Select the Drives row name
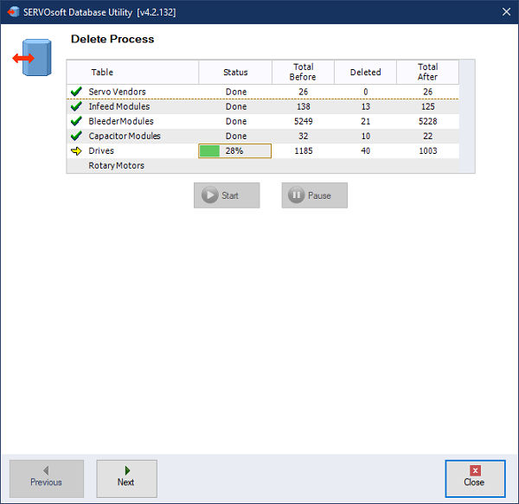 pos(101,150)
